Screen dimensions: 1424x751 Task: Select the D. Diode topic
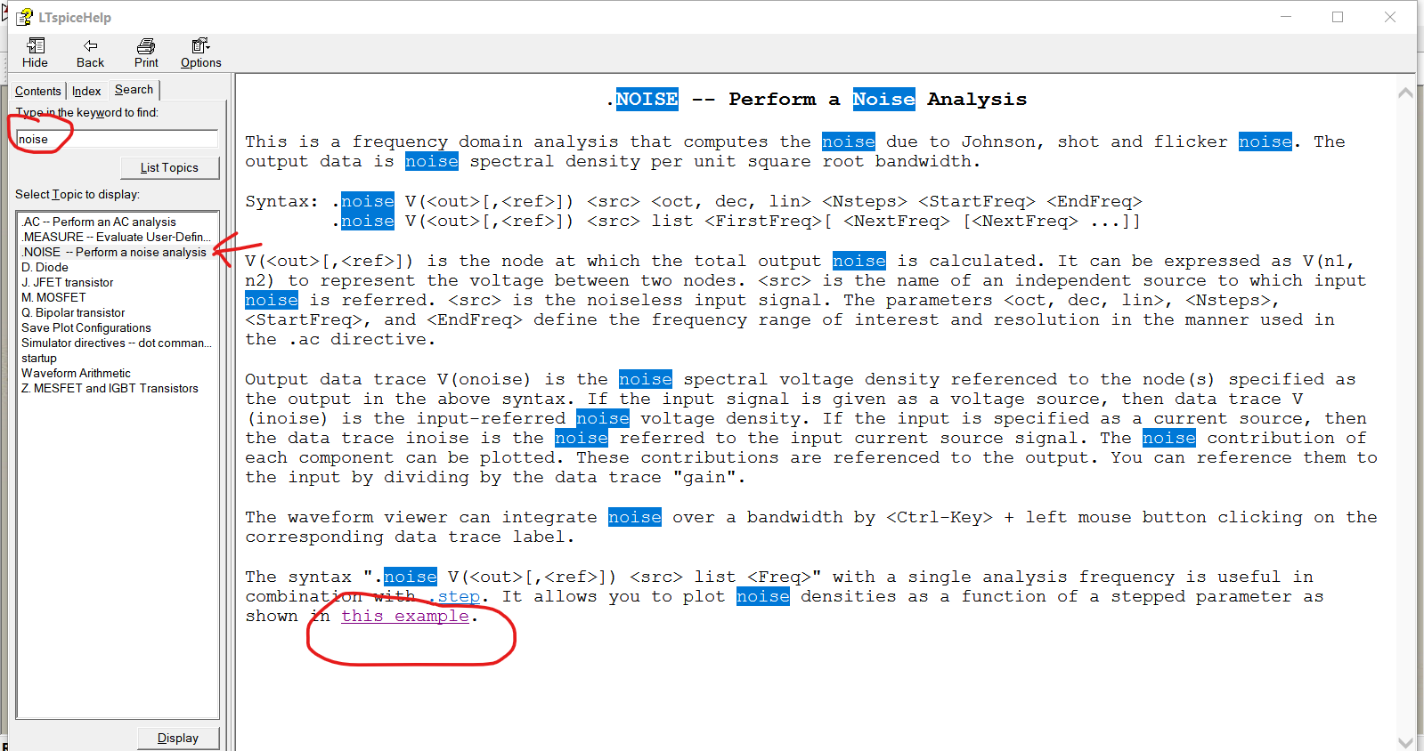point(45,267)
